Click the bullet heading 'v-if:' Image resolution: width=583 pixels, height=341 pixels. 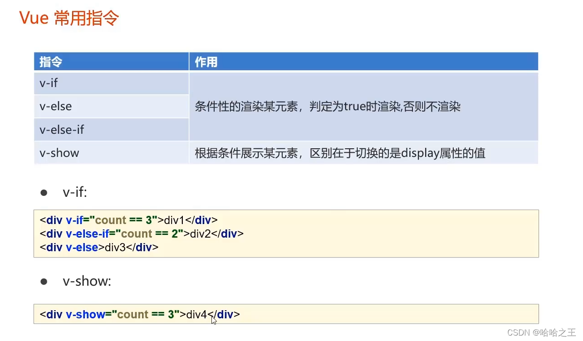(x=75, y=192)
